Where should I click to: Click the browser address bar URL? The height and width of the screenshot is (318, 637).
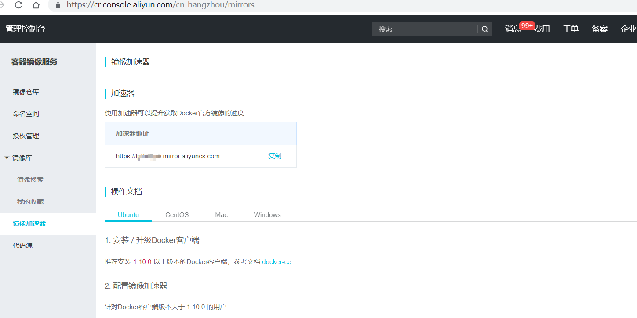160,5
